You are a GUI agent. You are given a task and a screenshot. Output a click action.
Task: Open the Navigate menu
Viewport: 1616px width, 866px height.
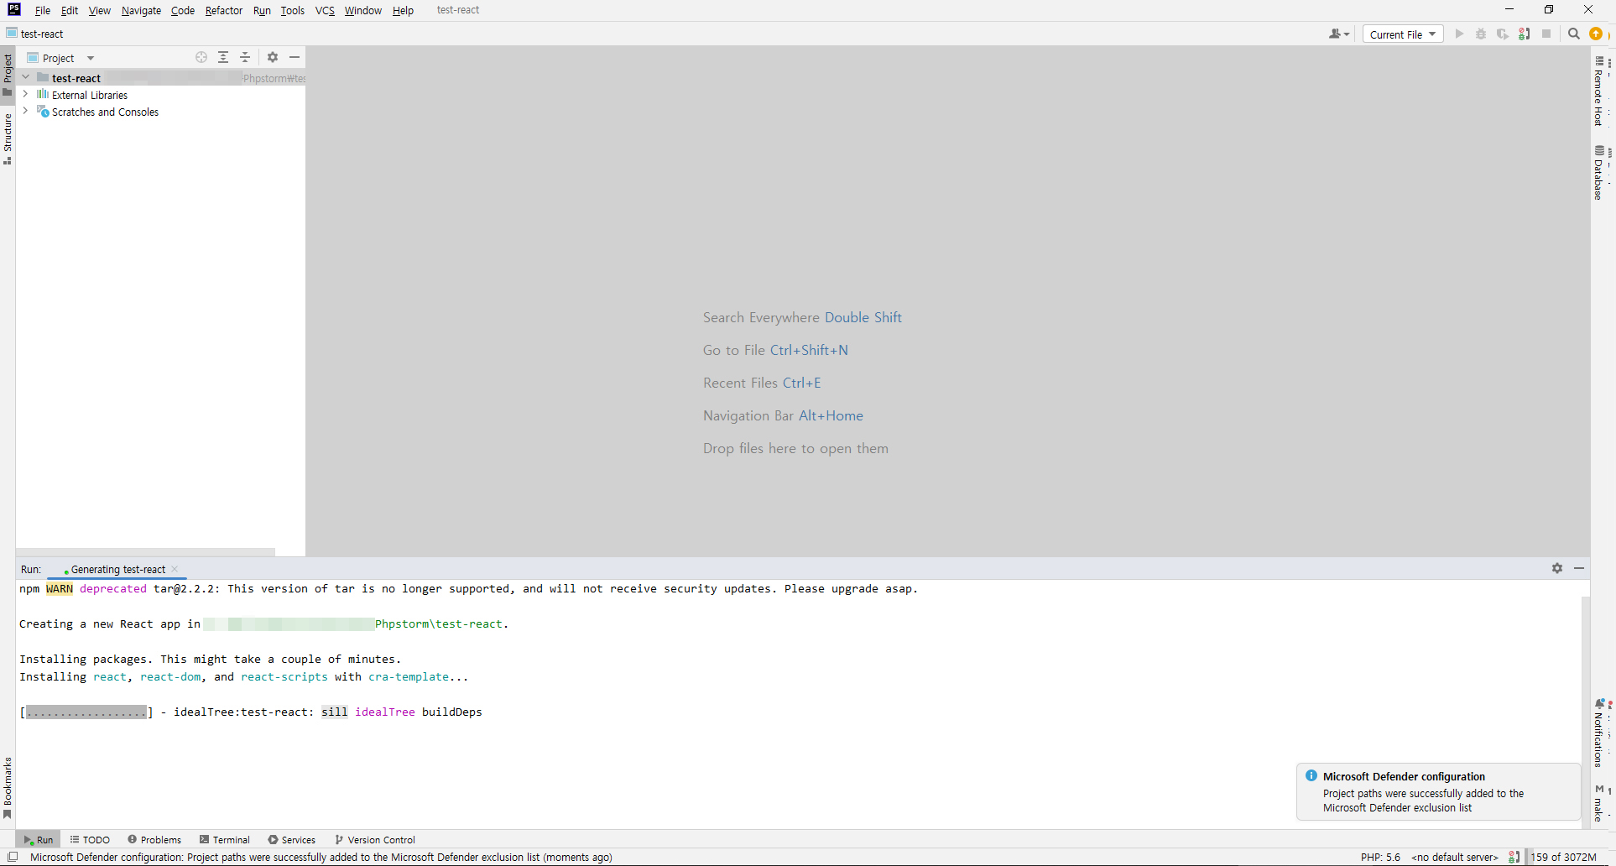141,10
